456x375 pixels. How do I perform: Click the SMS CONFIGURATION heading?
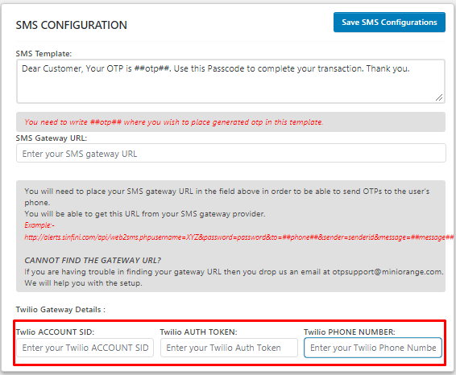(71, 25)
